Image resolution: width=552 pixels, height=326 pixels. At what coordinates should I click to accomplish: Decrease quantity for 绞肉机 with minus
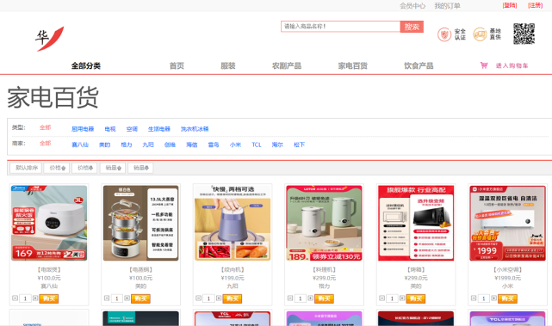199,298
